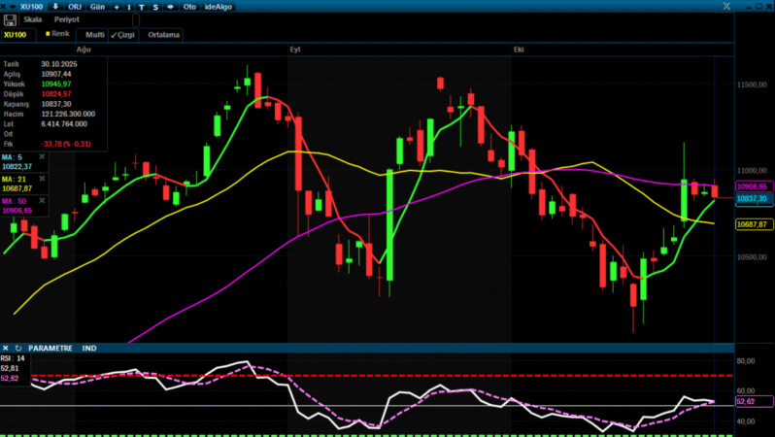
Task: Open the Gün period dropdown
Action: click(x=97, y=6)
